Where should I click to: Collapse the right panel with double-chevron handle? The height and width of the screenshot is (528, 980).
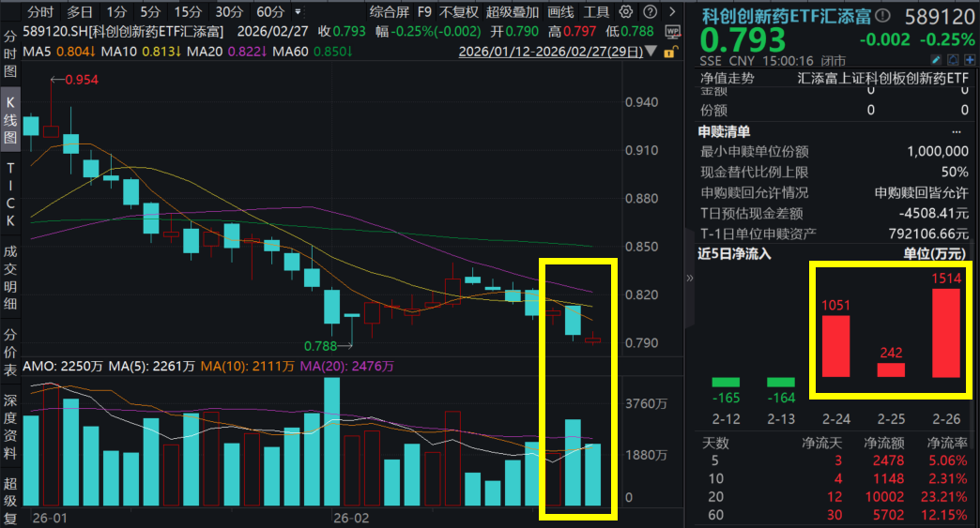pyautogui.click(x=690, y=278)
